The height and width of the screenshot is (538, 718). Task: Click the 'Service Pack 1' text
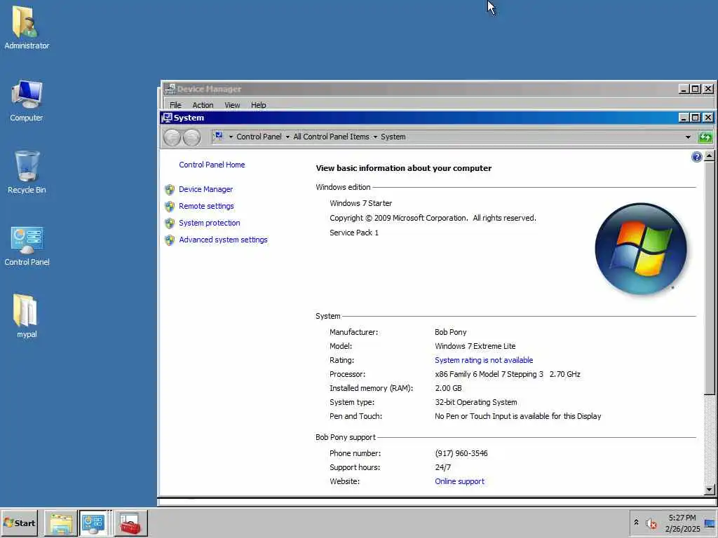coord(354,233)
